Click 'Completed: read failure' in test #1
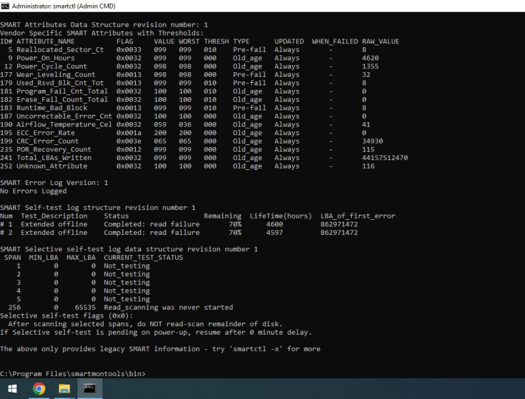The width and height of the screenshot is (525, 399). click(152, 224)
